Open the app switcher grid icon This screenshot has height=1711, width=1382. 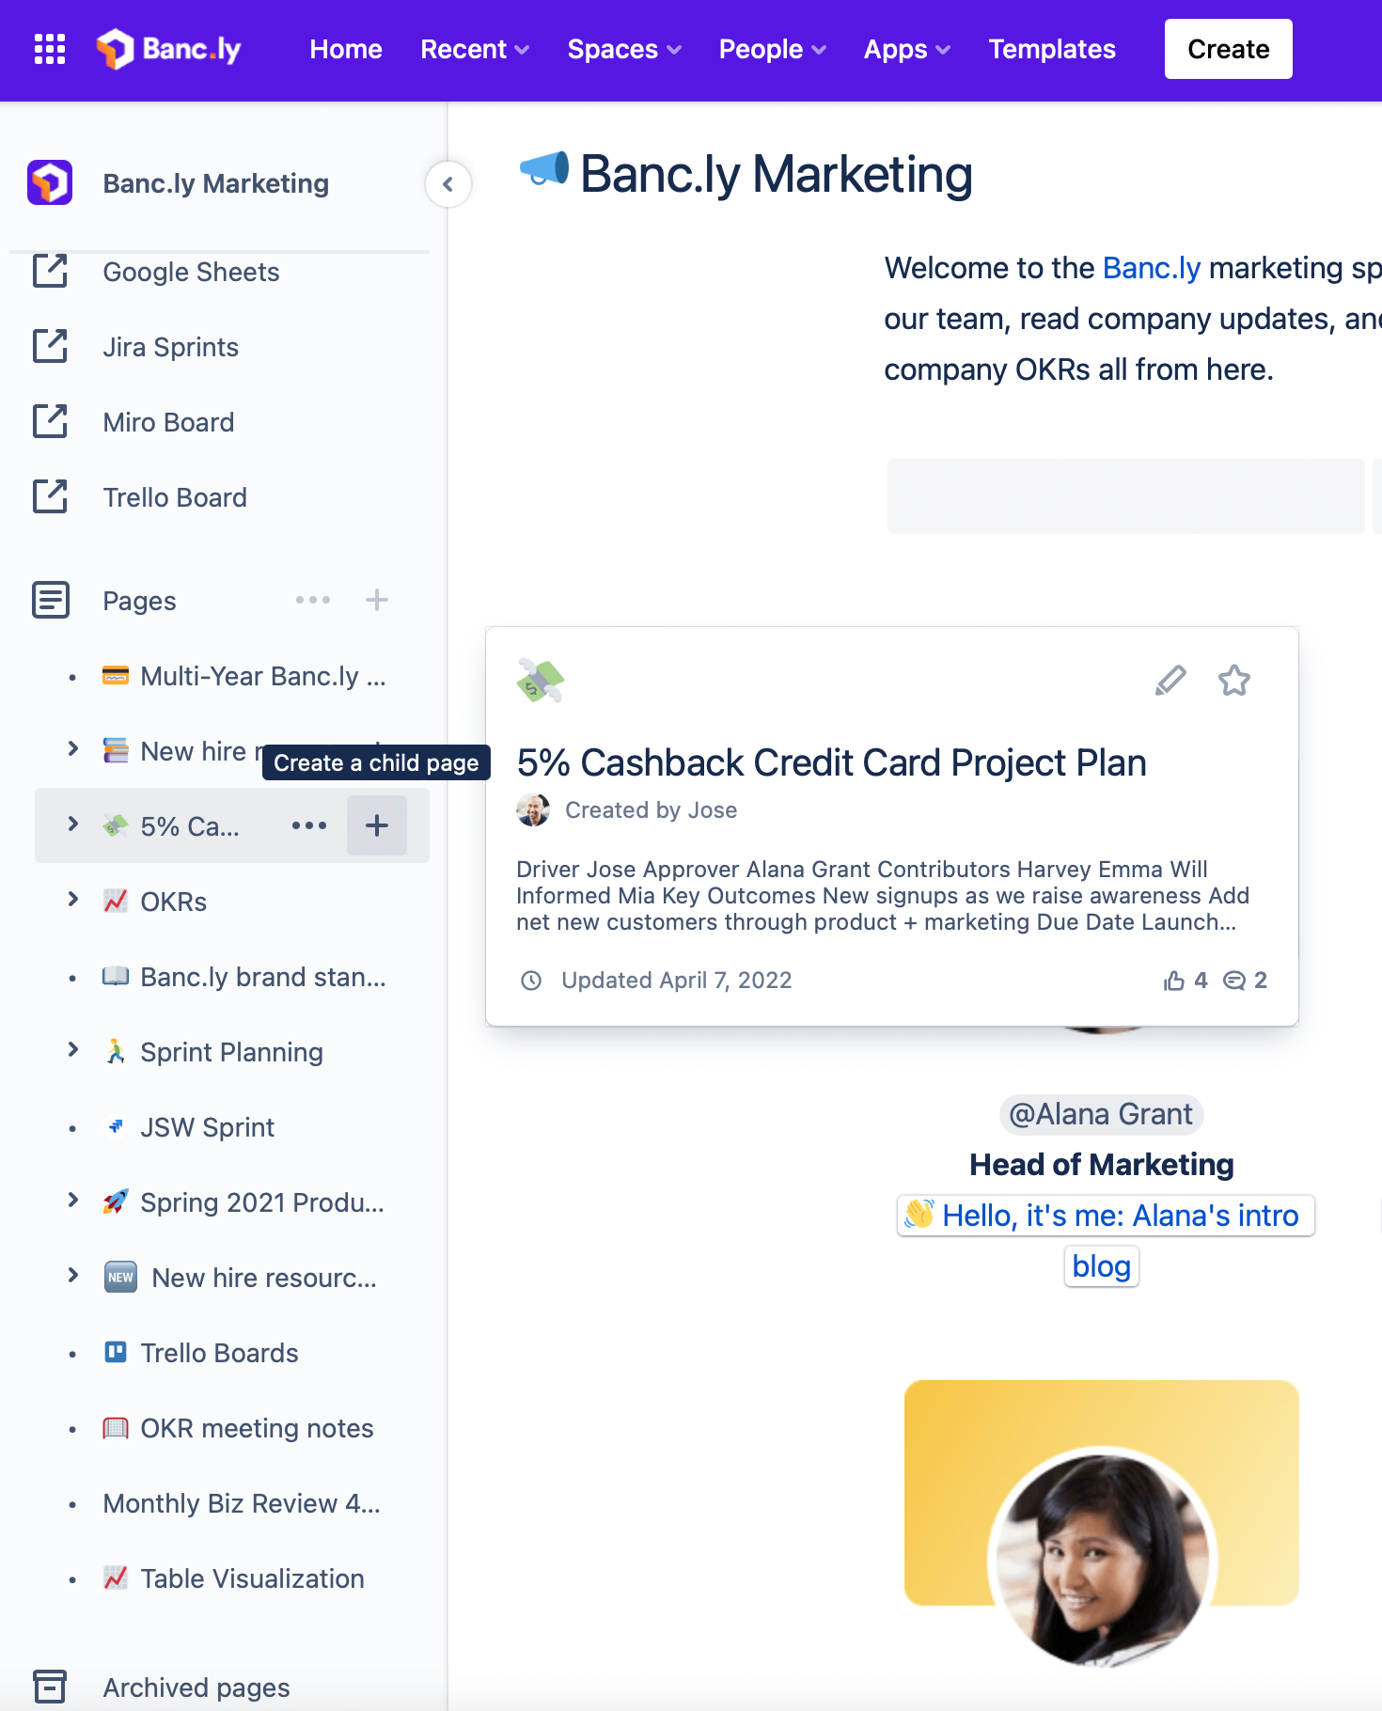(50, 49)
